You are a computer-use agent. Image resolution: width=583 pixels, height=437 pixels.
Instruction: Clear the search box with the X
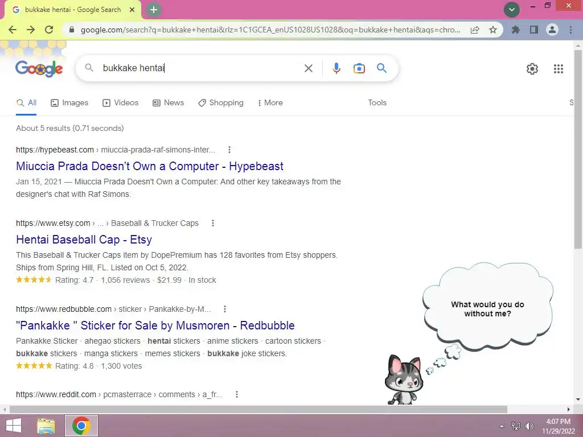(x=309, y=68)
